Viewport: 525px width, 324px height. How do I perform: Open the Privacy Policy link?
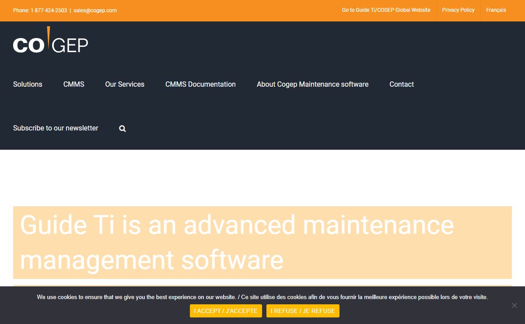click(x=458, y=10)
